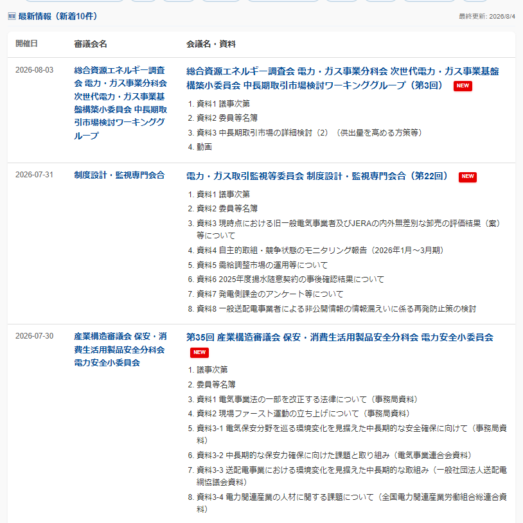Image resolution: width=523 pixels, height=523 pixels.
Task: Open 資料6 2025年度揚水随意契約の事後確認結果について
Action: coord(290,279)
